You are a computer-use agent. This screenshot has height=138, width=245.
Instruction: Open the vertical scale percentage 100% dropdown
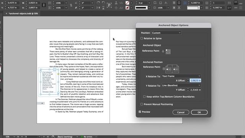[66, 8]
